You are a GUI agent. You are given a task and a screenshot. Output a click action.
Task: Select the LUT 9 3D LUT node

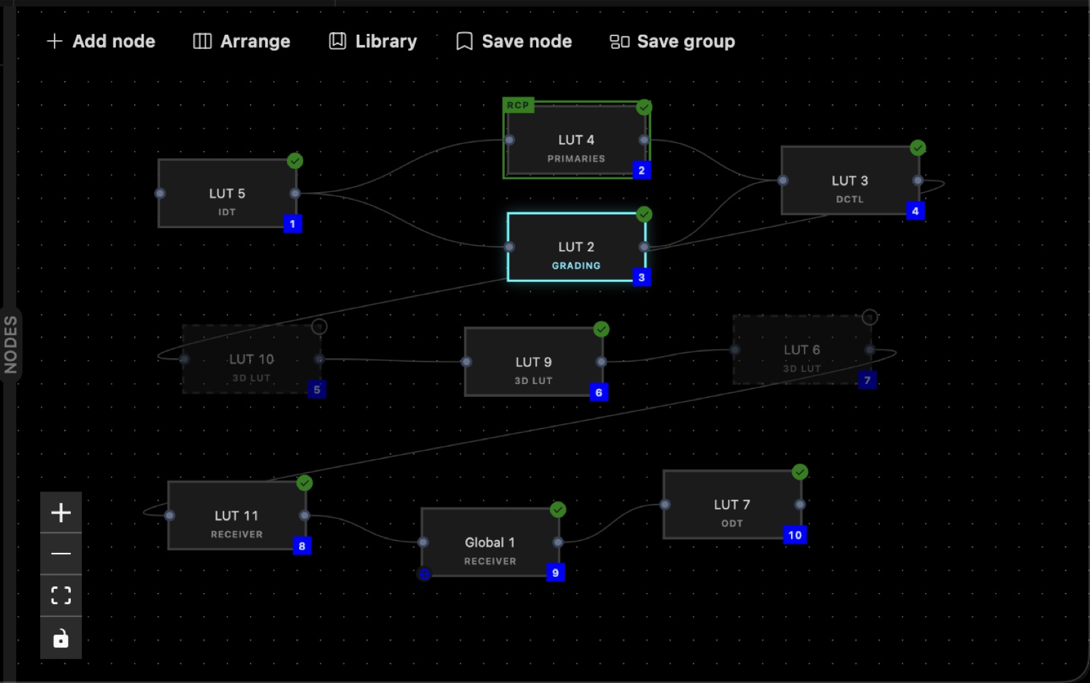pyautogui.click(x=533, y=362)
